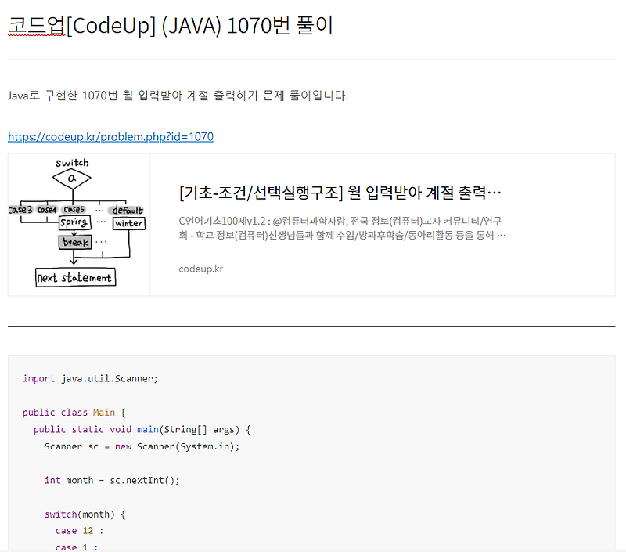Click the post title link 코드업[CodeUp] (JAVA) 1070번 풀이
Image resolution: width=626 pixels, height=552 pixels.
tap(171, 24)
